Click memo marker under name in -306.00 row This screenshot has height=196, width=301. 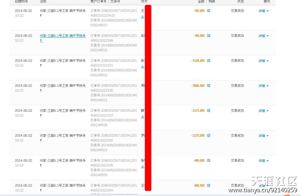click(41, 91)
